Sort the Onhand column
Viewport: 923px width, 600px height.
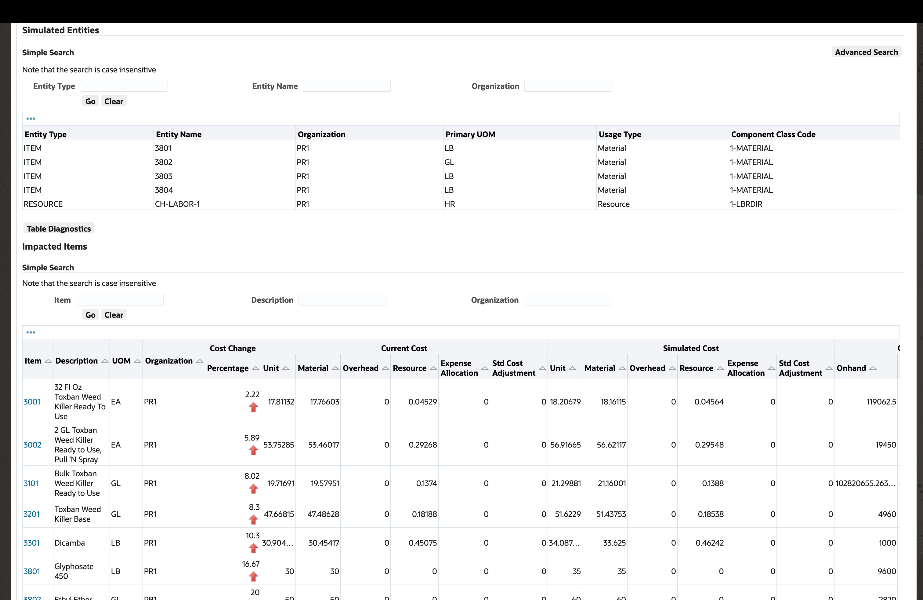pos(873,368)
